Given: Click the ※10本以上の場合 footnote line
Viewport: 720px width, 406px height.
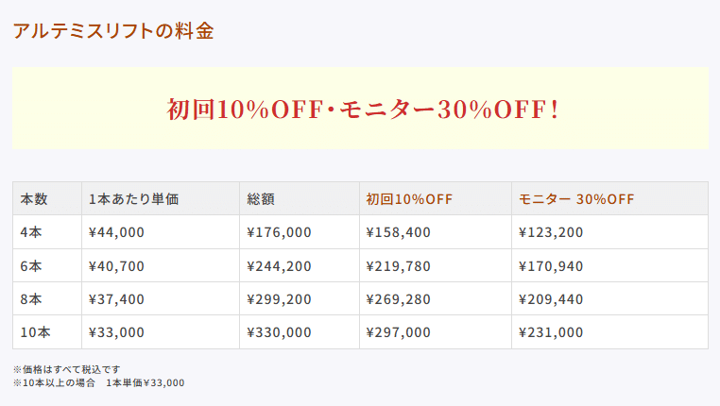Looking at the screenshot, I should [98, 383].
